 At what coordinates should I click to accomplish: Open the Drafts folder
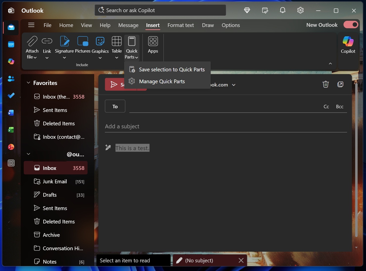click(56, 195)
